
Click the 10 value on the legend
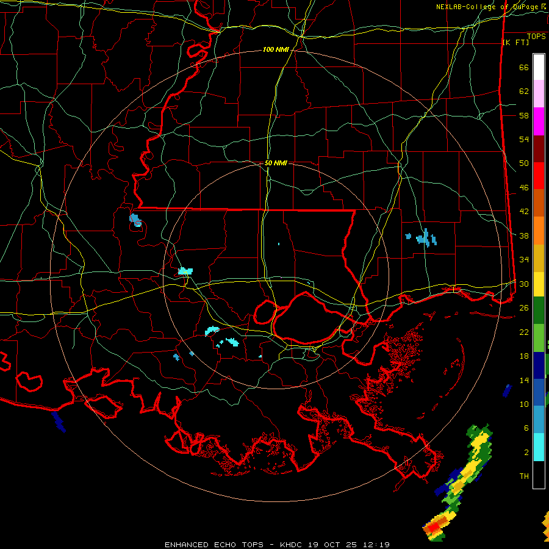coord(524,404)
